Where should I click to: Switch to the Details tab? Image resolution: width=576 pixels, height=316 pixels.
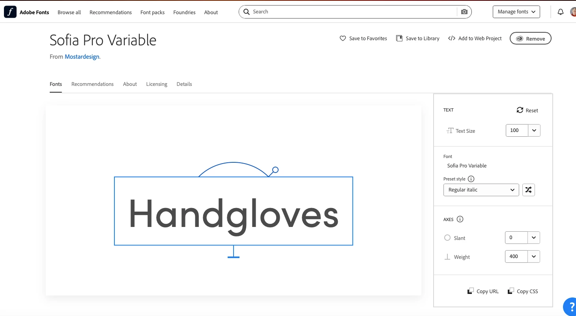click(x=184, y=84)
